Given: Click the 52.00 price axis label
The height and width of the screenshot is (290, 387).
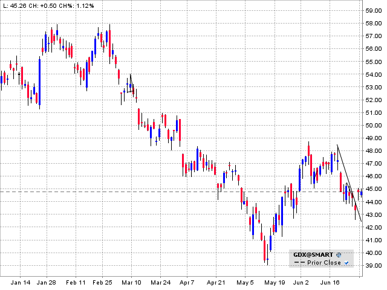Looking at the screenshot, I should (374, 100).
